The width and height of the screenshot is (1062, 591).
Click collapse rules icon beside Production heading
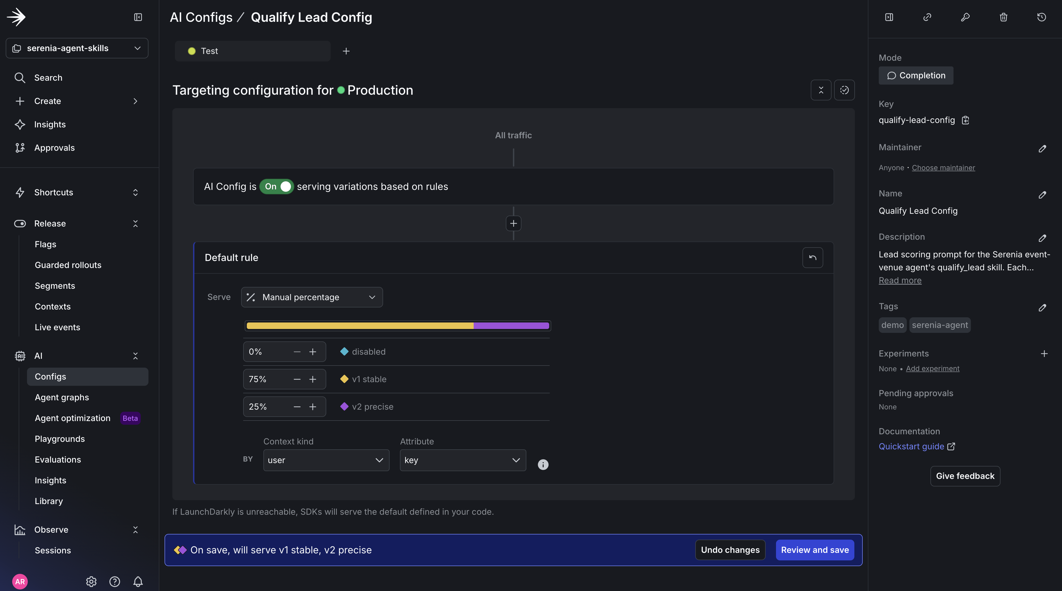pos(821,90)
